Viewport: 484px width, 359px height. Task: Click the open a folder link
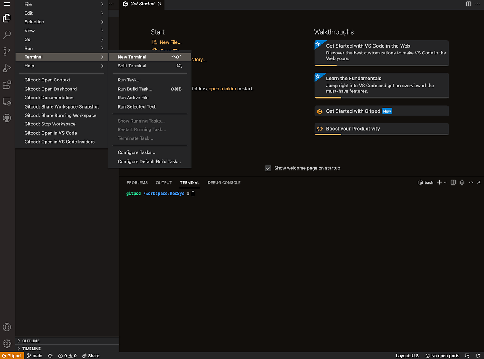click(x=223, y=88)
